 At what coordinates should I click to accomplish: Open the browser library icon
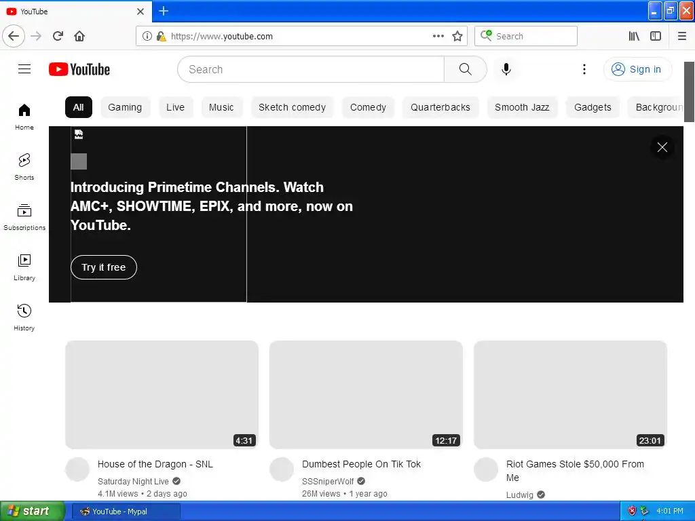634,36
